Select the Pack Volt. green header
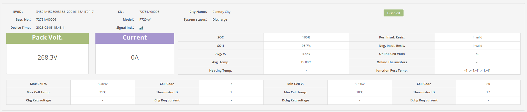 pos(47,38)
